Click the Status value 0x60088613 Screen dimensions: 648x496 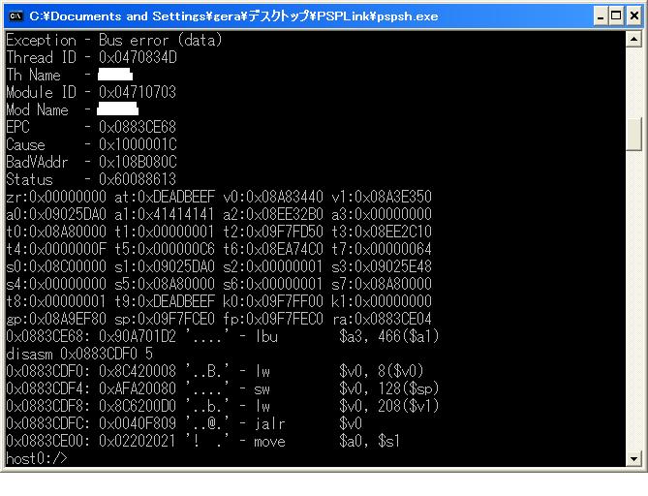139,179
